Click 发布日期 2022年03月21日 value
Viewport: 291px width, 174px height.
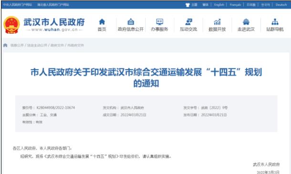tap(214, 115)
